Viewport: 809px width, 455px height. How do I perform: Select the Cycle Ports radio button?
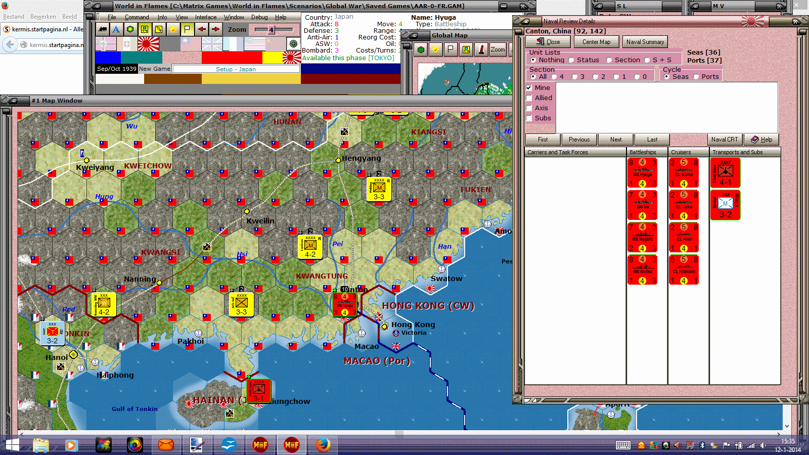696,77
